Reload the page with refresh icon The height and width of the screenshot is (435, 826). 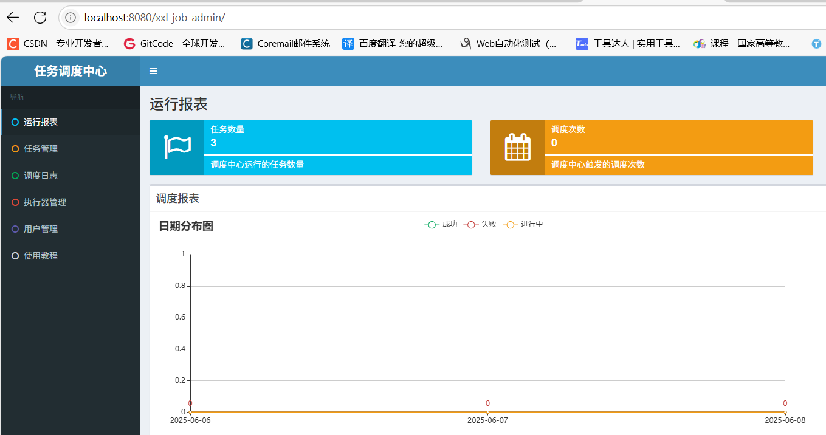pos(40,18)
